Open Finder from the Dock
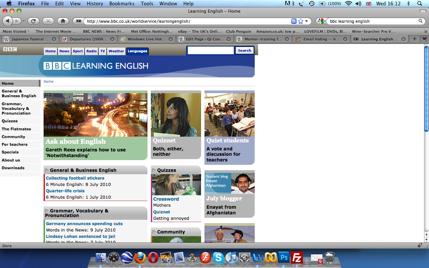 [101, 257]
